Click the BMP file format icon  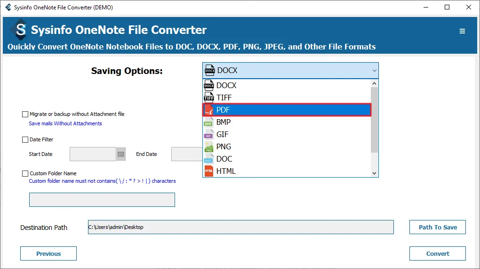[x=208, y=122]
